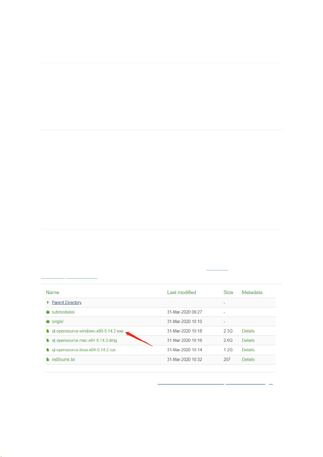Download qt-opensource-mac-x64-5.14.2.dmg

click(84, 340)
